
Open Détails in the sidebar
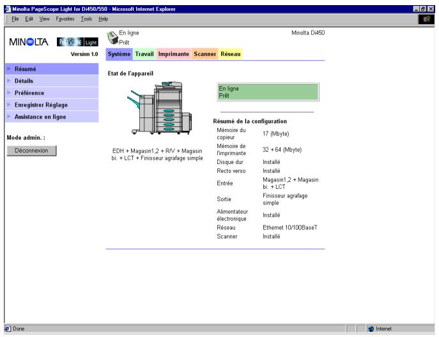pos(52,81)
